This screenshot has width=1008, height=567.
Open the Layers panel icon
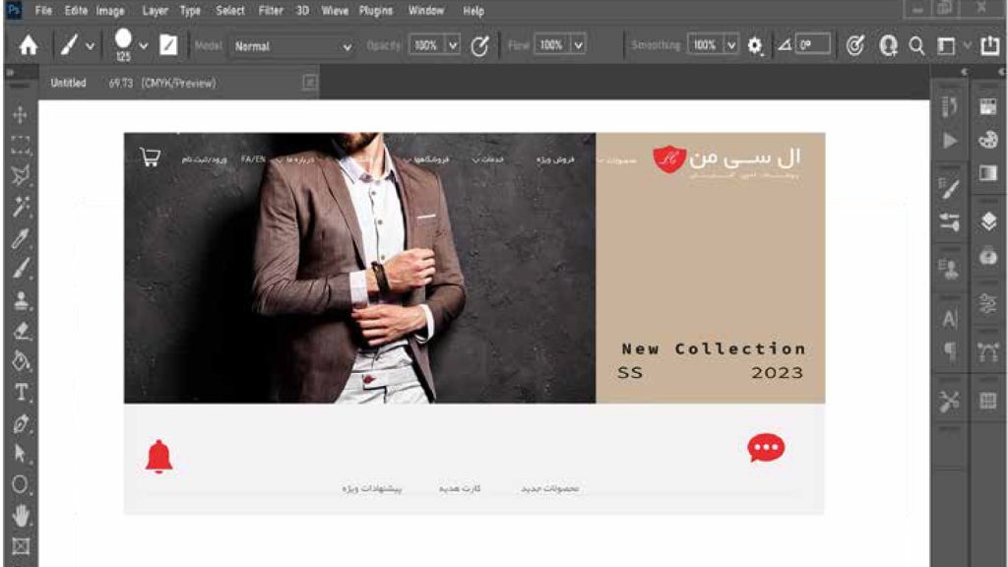988,221
